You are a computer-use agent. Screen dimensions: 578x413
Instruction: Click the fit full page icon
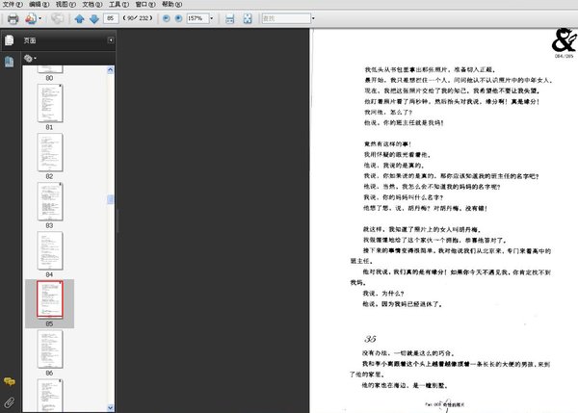pos(248,18)
